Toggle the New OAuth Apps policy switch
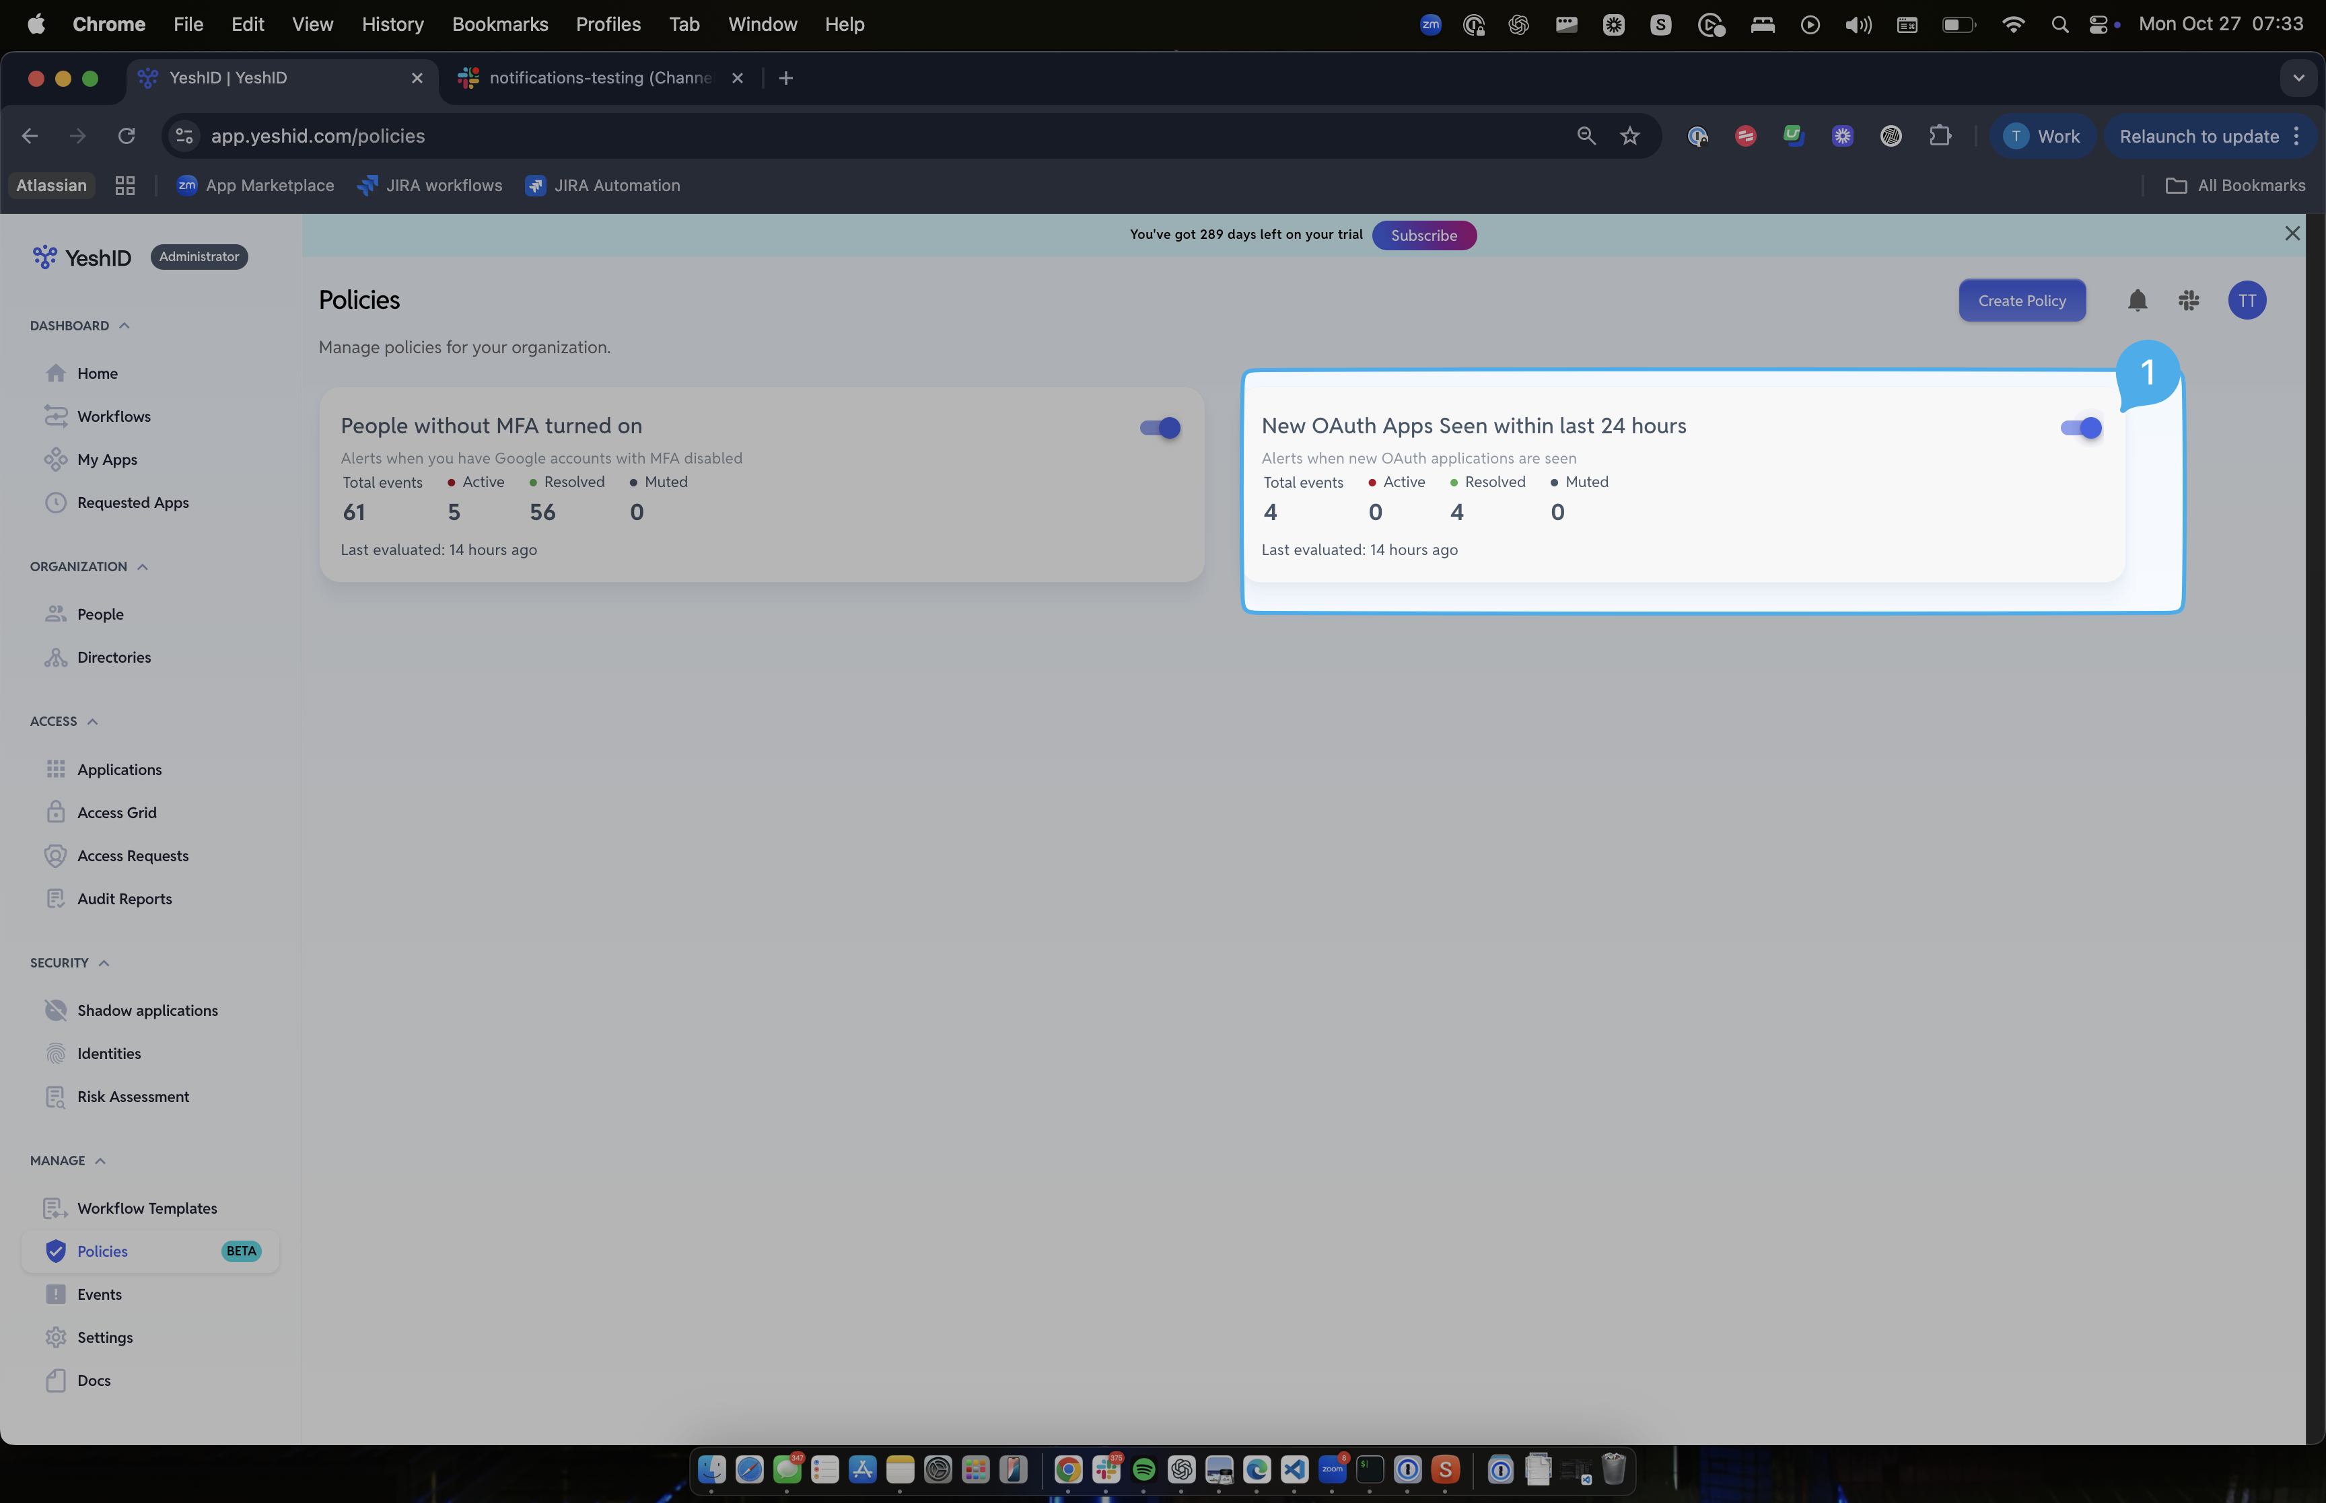2326x1503 pixels. (x=2080, y=427)
